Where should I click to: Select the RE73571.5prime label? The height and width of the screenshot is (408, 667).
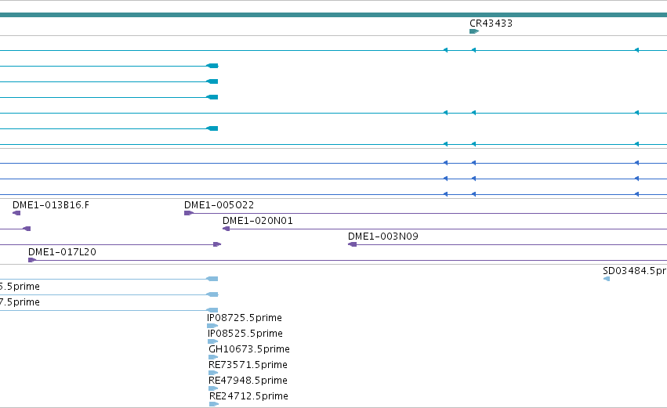point(248,365)
